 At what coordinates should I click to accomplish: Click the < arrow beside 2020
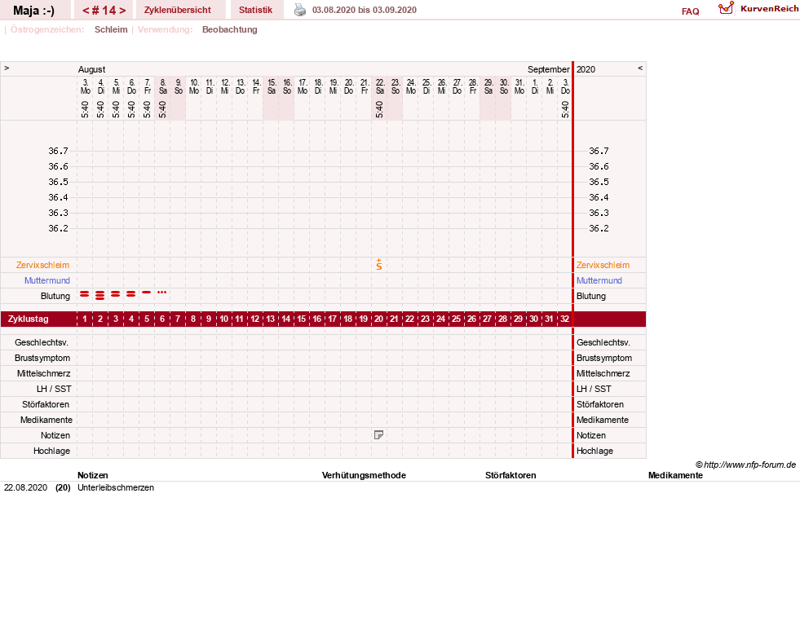pyautogui.click(x=640, y=68)
